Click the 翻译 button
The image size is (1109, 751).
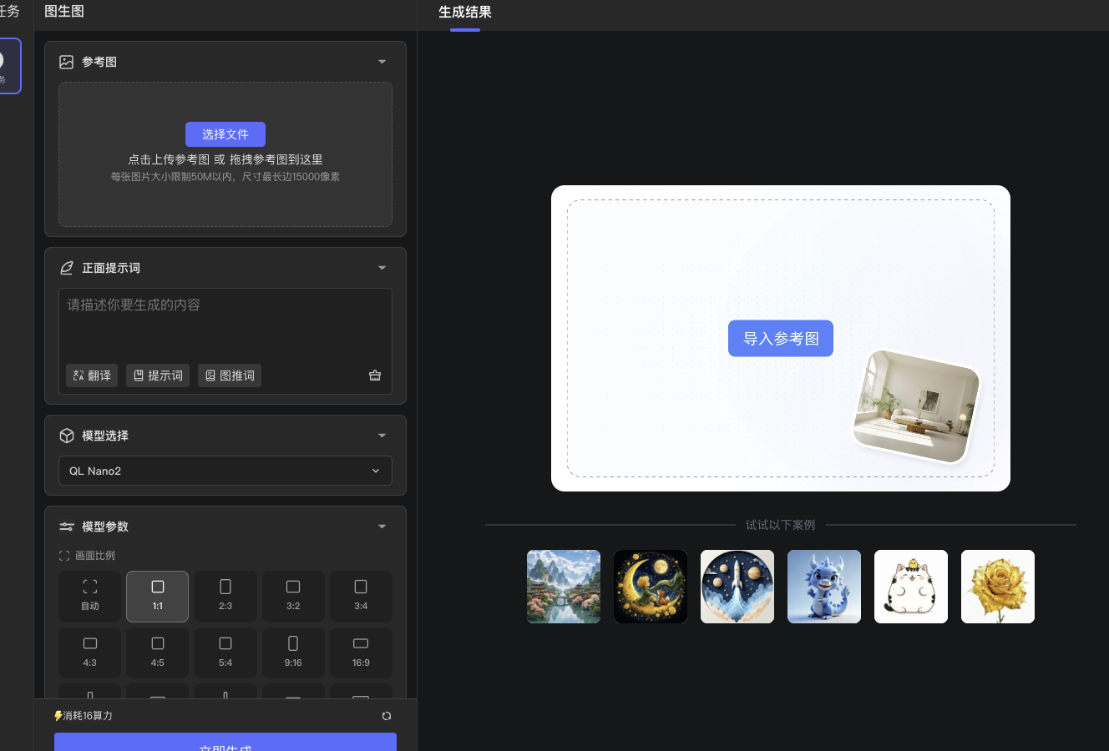click(92, 375)
